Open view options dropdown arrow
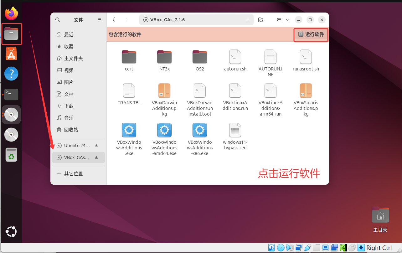The image size is (402, 253). pos(288,20)
